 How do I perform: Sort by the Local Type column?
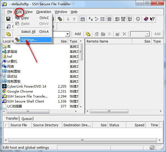coord(73,41)
